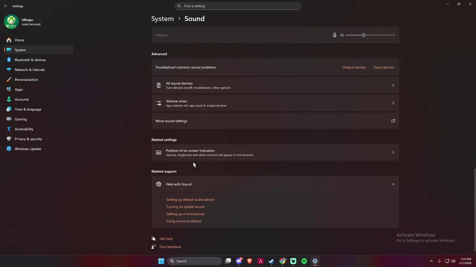Go to Network & internet settings
The height and width of the screenshot is (267, 476).
pyautogui.click(x=39, y=70)
